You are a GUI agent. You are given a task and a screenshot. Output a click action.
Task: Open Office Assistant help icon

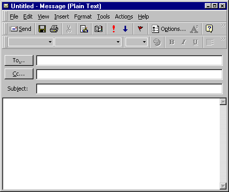[209, 29]
